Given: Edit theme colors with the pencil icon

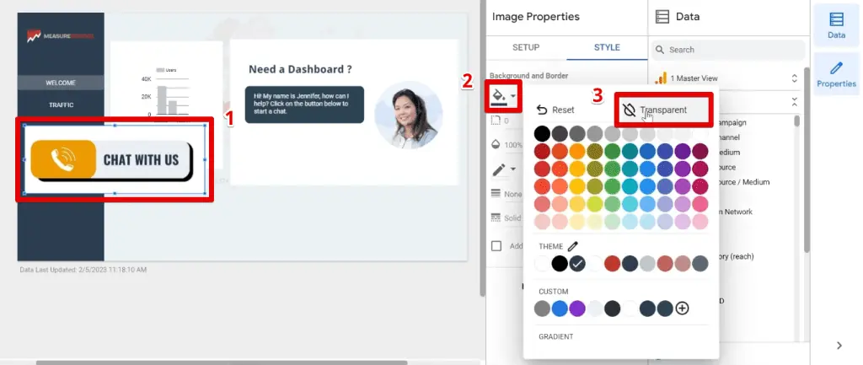Looking at the screenshot, I should pyautogui.click(x=573, y=247).
